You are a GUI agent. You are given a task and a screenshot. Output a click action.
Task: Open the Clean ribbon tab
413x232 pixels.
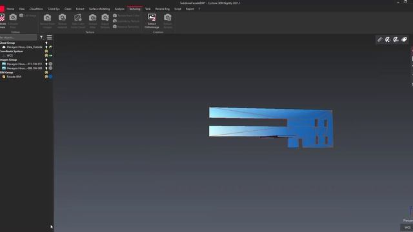pos(68,8)
